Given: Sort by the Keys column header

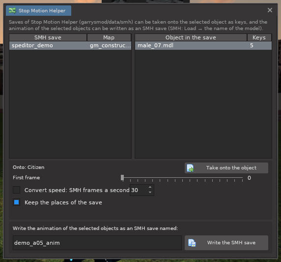Looking at the screenshot, I should click(x=259, y=37).
